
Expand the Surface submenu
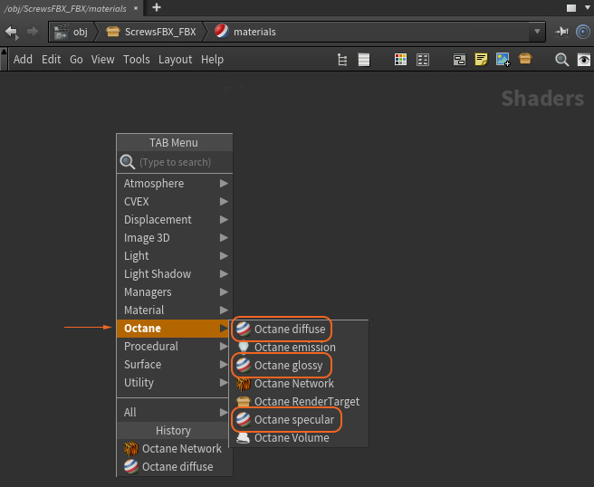[x=174, y=364]
